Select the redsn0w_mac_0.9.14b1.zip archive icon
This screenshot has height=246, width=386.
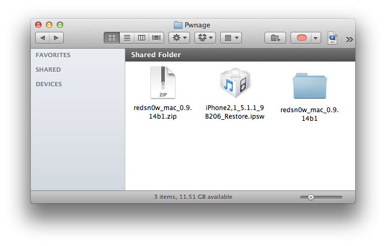(162, 83)
